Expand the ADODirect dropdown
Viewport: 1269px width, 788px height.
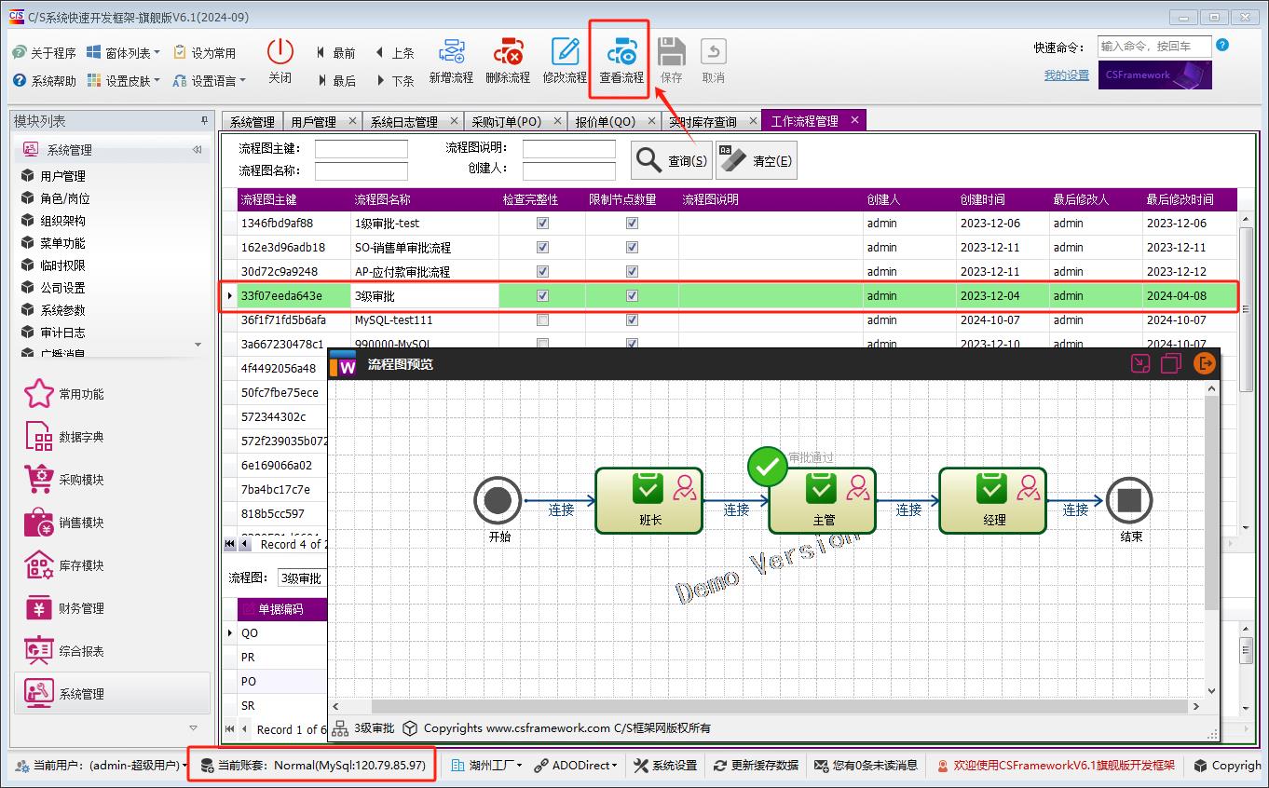tap(577, 766)
